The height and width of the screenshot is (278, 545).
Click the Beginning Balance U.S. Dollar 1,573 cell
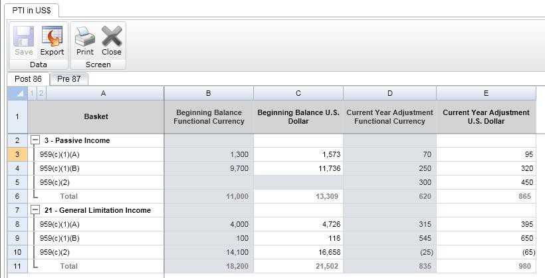pyautogui.click(x=298, y=154)
